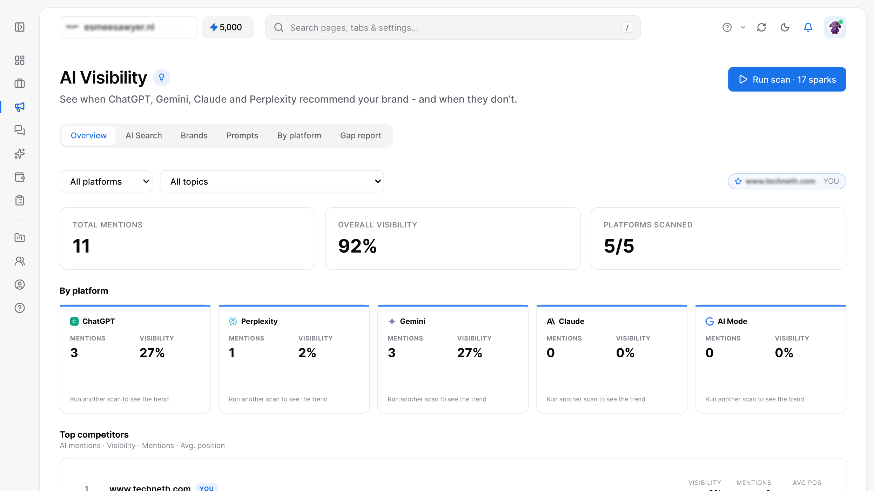Click the slash shortcut key hint in search
874x491 pixels.
point(627,27)
